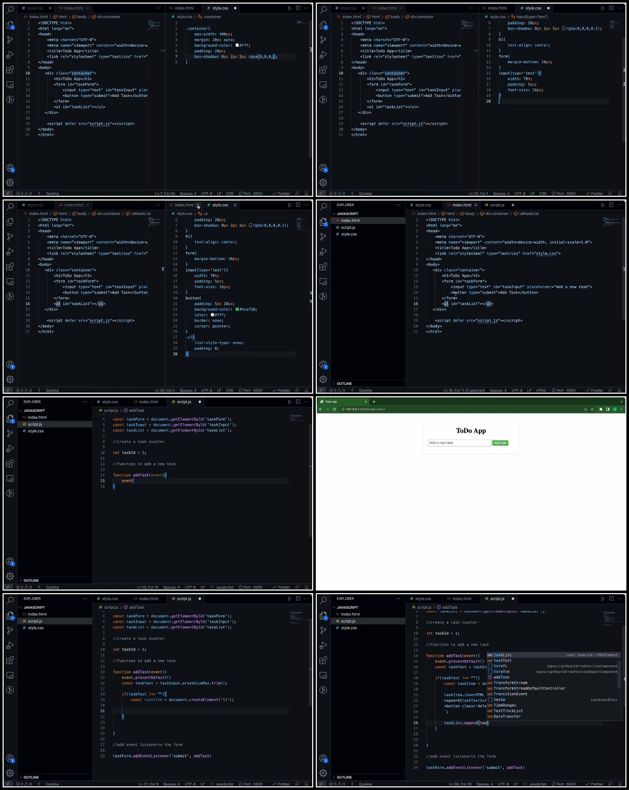629x790 pixels.
Task: Select DataTransfer suggestion
Action: (x=553, y=716)
